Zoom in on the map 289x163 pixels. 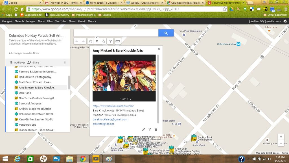tap(281, 137)
